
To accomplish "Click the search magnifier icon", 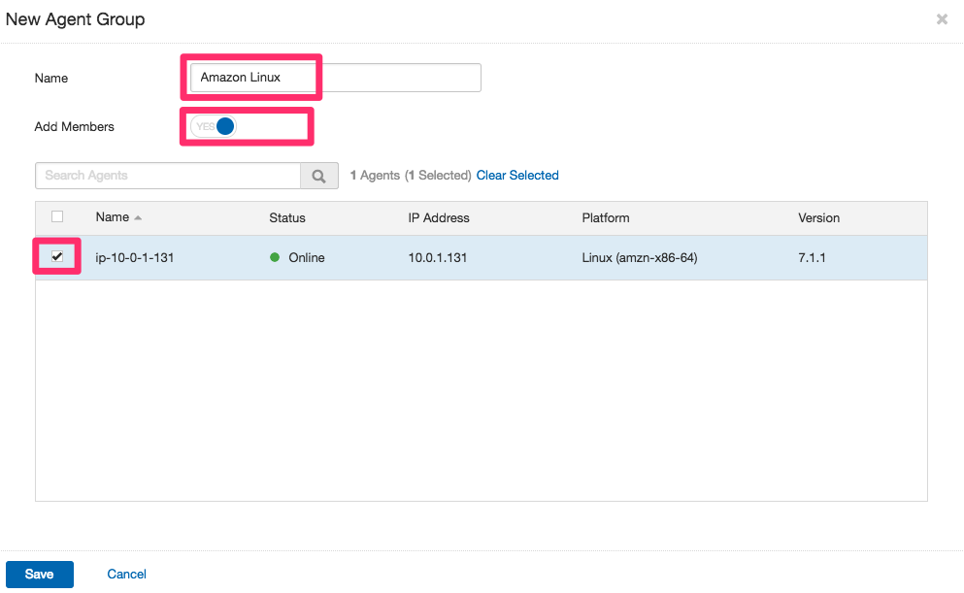I will (319, 176).
